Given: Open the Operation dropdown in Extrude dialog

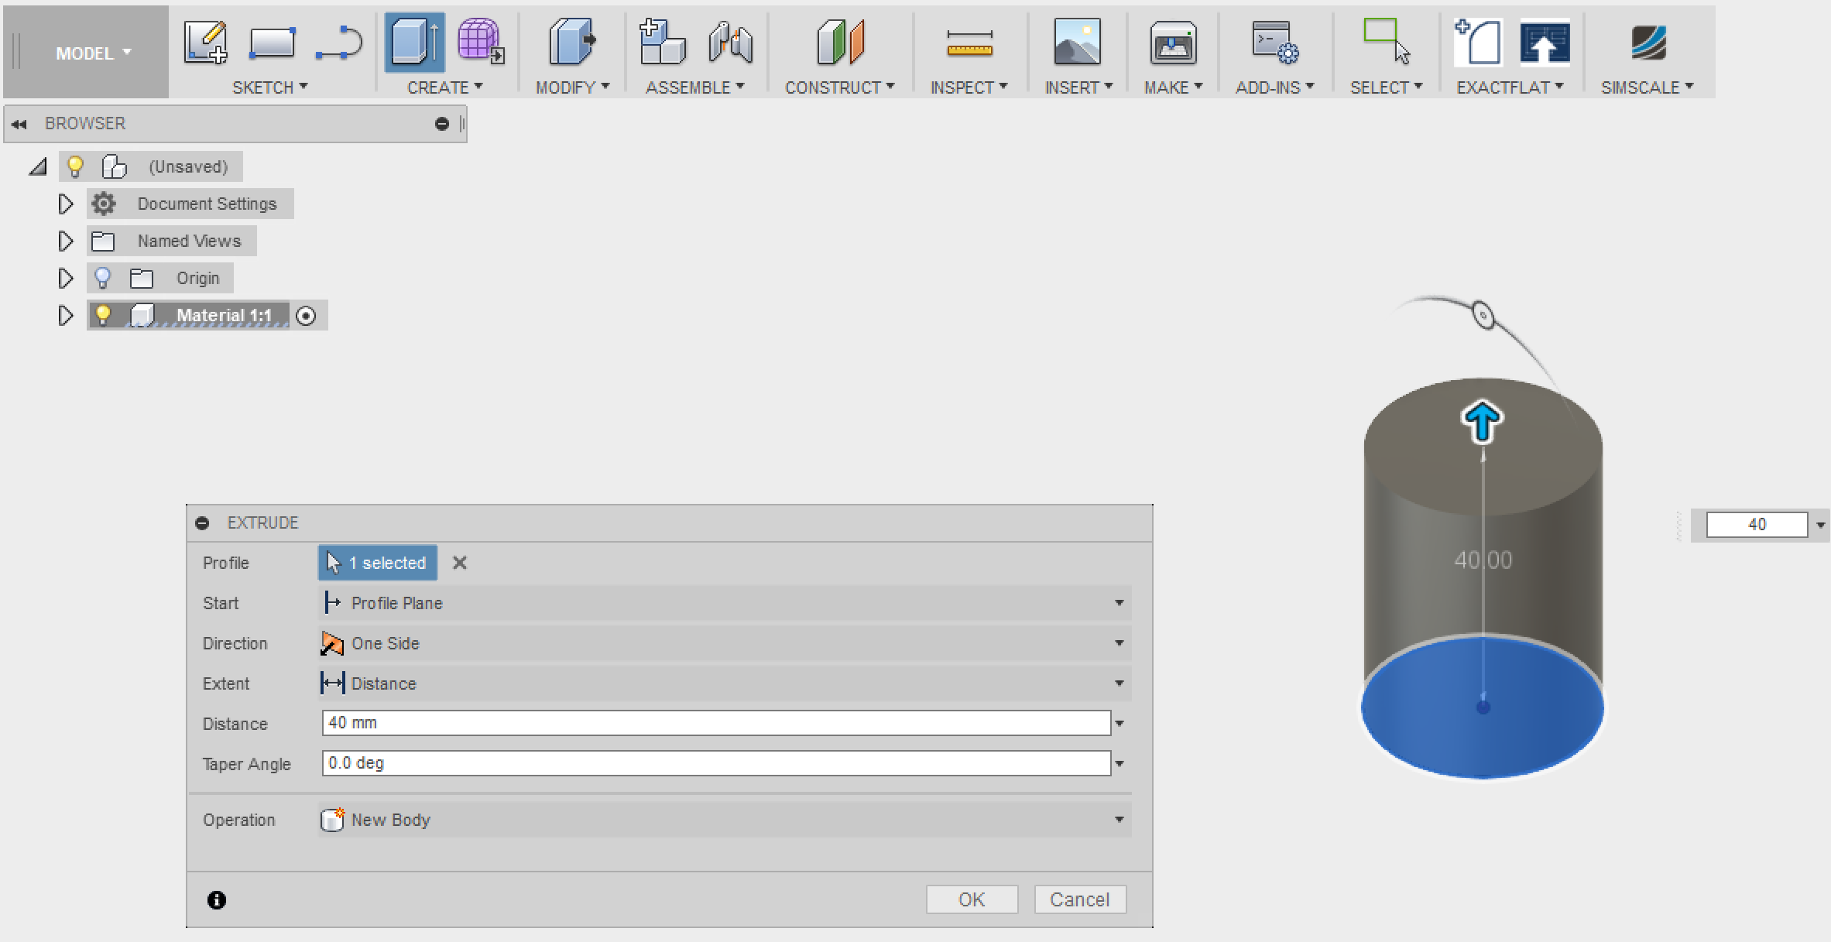Looking at the screenshot, I should [x=1118, y=819].
